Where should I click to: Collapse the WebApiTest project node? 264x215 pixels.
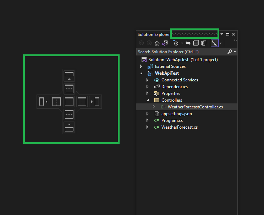[141, 73]
